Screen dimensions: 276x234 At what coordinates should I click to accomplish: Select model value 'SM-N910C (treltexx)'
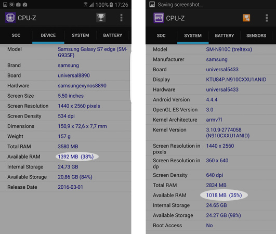[x=229, y=49]
